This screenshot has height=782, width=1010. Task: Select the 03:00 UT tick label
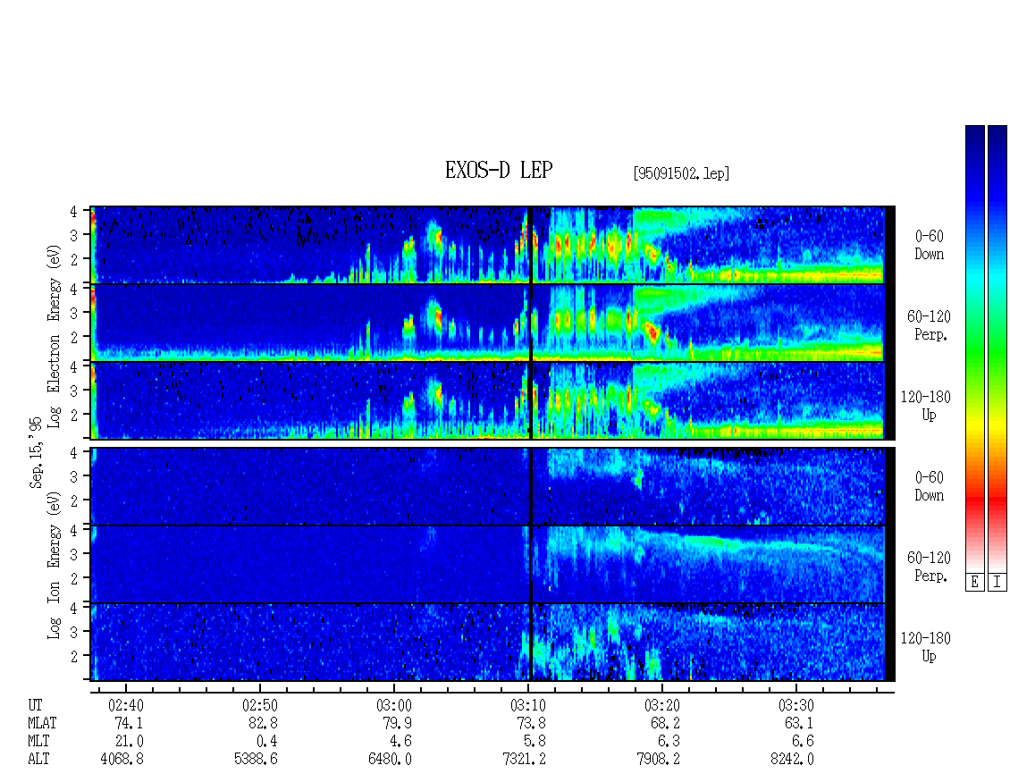point(394,705)
